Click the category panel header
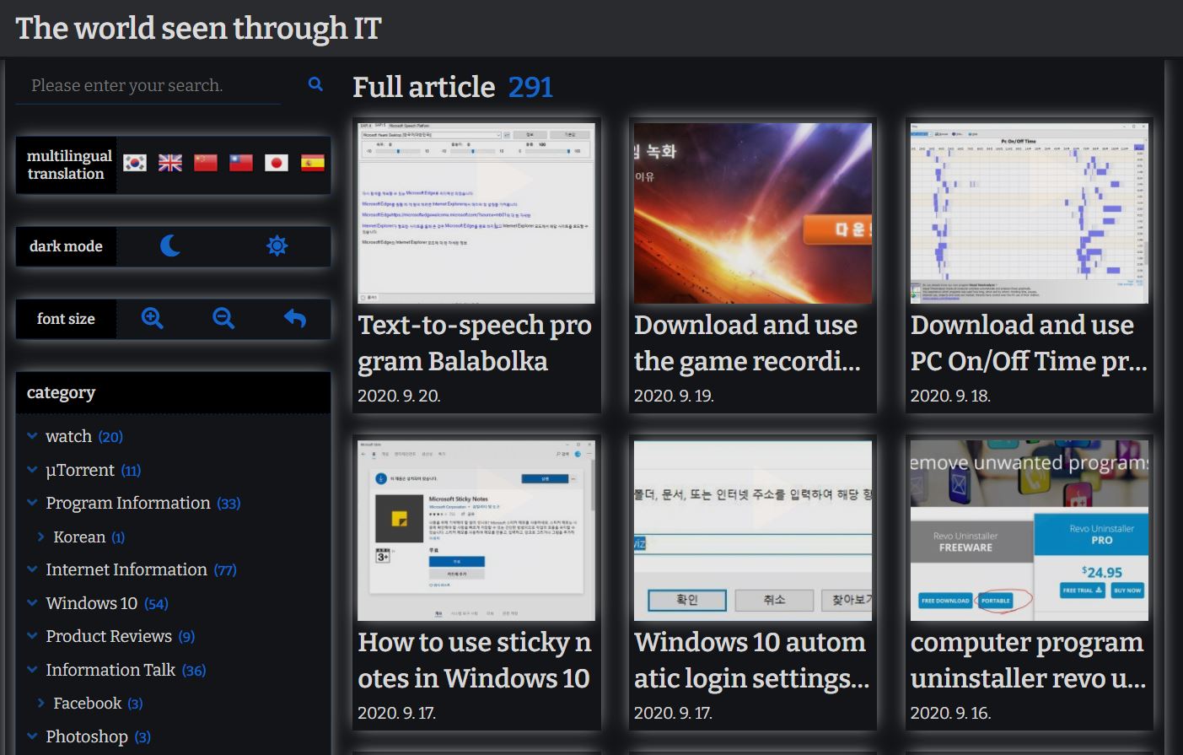The image size is (1183, 755). click(173, 392)
